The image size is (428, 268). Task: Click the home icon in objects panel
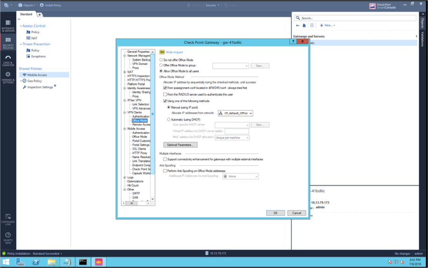pyautogui.click(x=304, y=25)
